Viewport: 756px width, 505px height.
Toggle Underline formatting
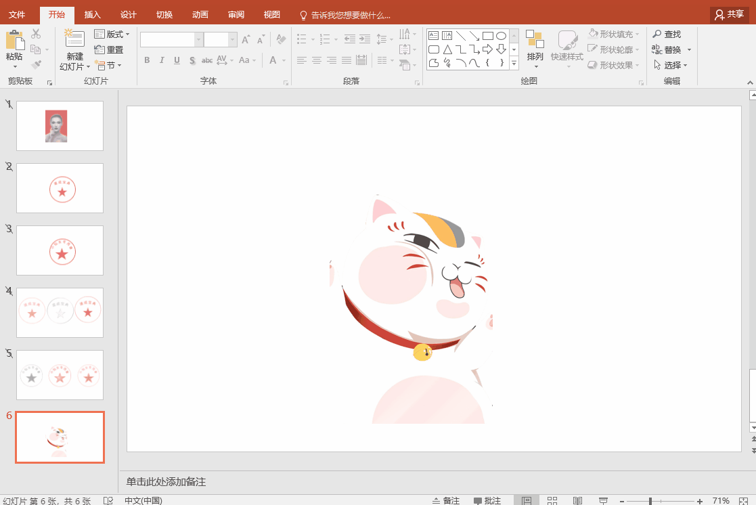pyautogui.click(x=177, y=60)
